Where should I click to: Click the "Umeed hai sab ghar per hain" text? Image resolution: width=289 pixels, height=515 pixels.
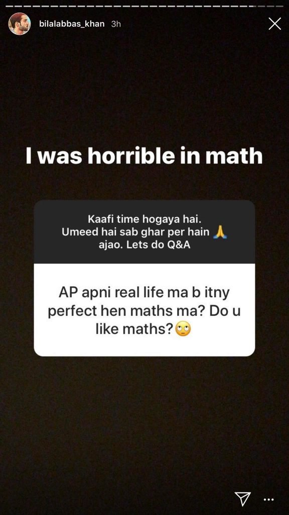135,232
